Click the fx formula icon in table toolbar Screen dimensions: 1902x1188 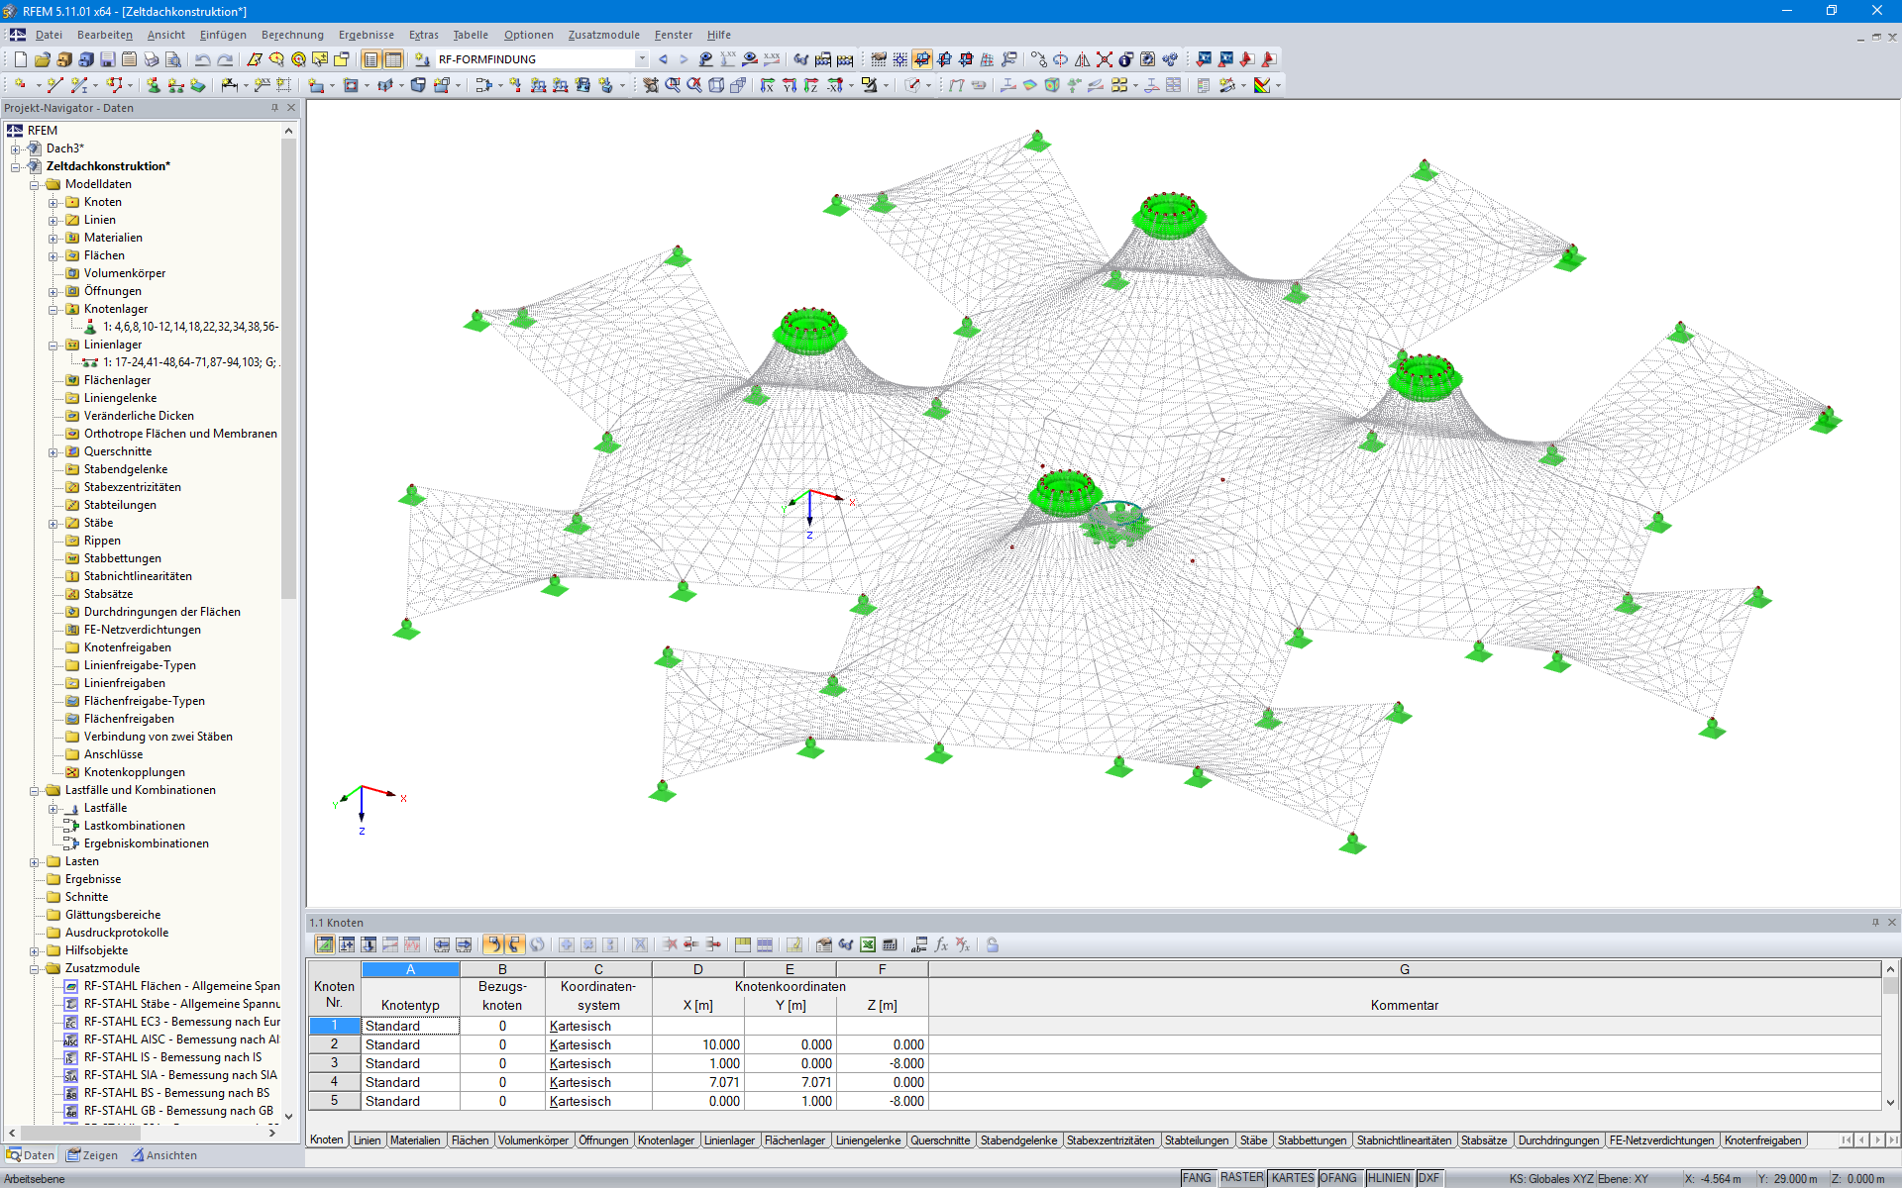(941, 944)
